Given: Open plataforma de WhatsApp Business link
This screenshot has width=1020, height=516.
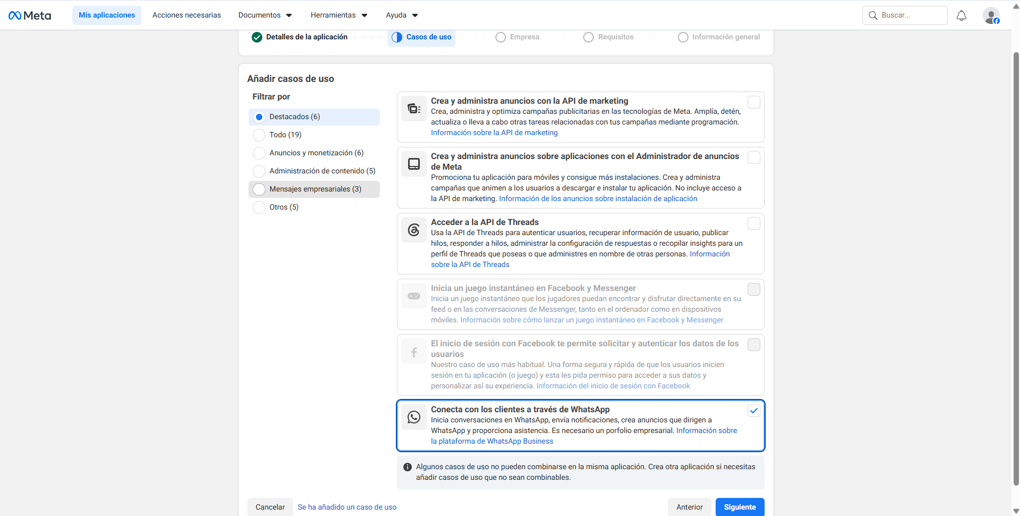Looking at the screenshot, I should 492,442.
